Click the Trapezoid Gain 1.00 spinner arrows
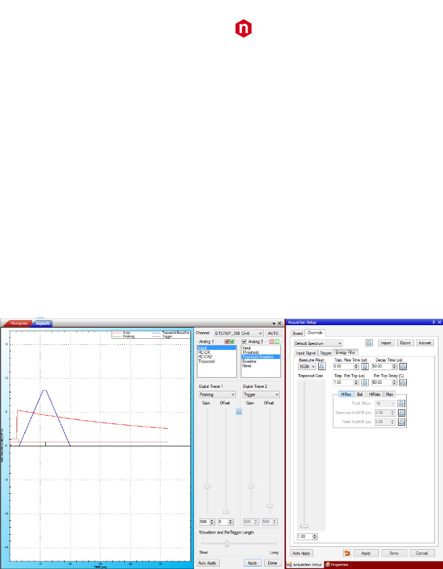 coord(315,536)
